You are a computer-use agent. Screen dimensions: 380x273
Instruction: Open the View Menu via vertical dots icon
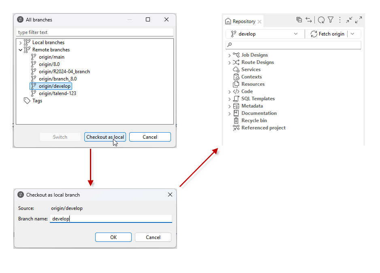[339, 19]
